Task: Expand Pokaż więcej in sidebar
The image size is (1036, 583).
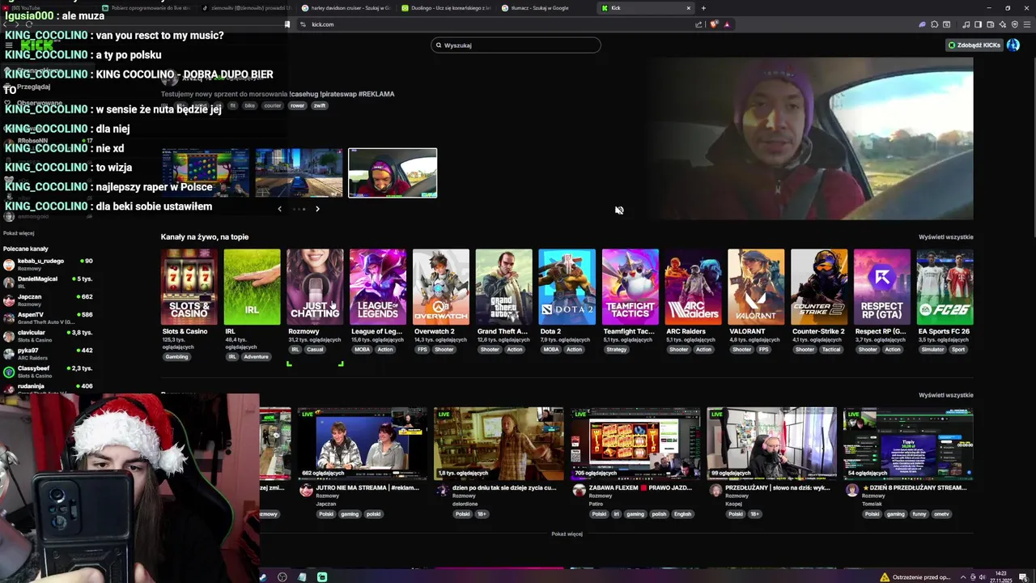Action: coord(19,233)
